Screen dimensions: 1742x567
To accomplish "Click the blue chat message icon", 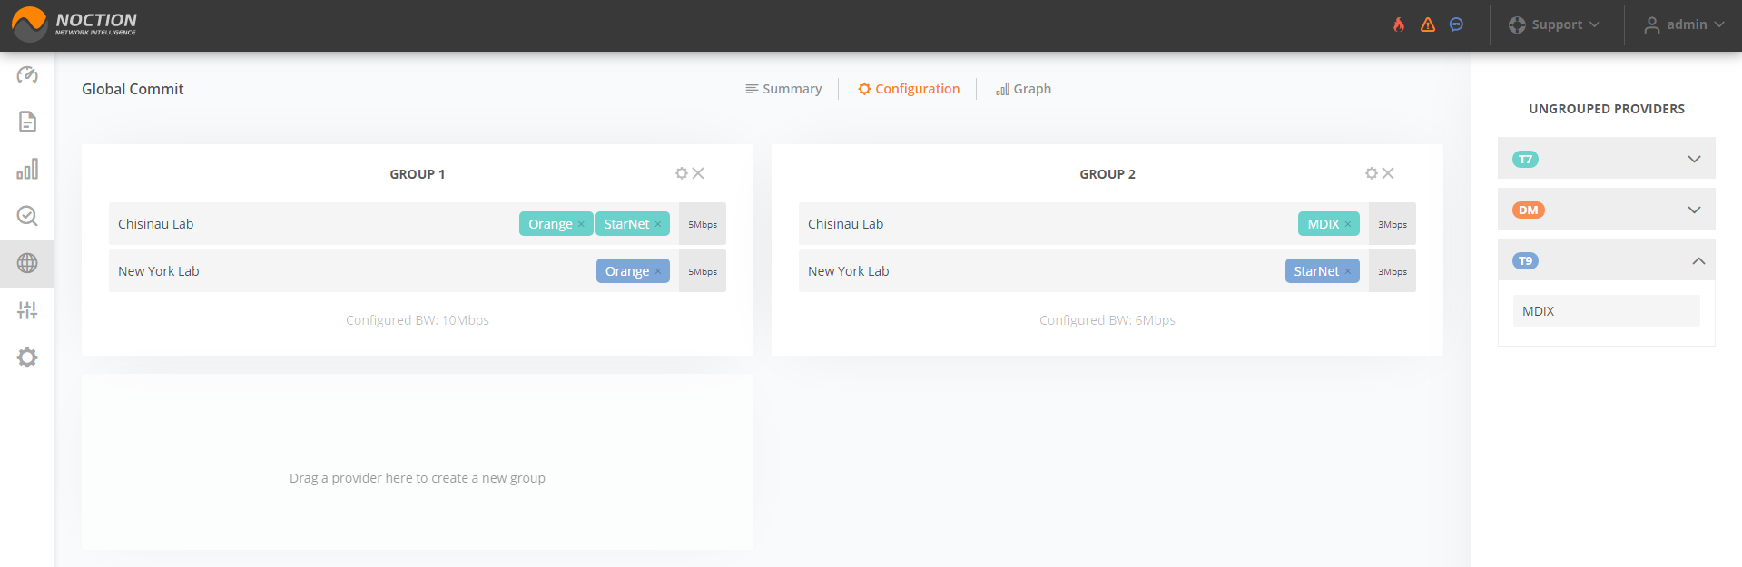I will click(1456, 24).
